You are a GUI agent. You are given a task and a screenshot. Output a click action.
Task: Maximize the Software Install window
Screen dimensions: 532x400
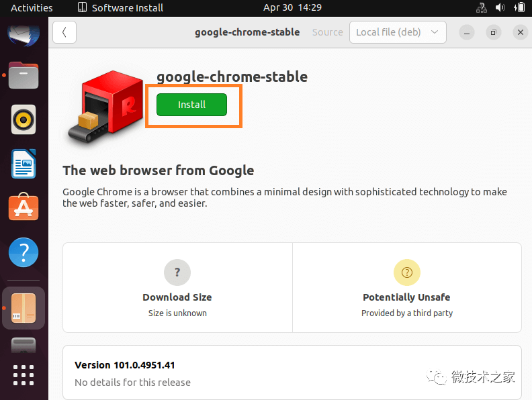(x=494, y=32)
